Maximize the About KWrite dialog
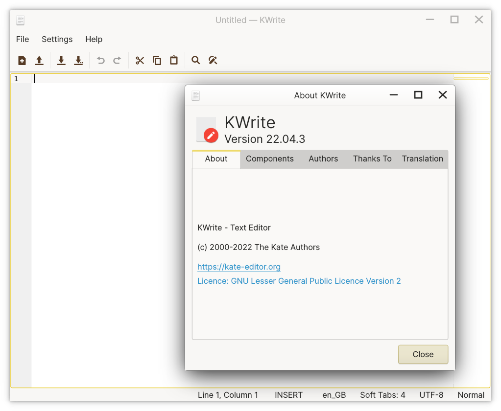Screen dimensions: 501x411 (x=418, y=95)
